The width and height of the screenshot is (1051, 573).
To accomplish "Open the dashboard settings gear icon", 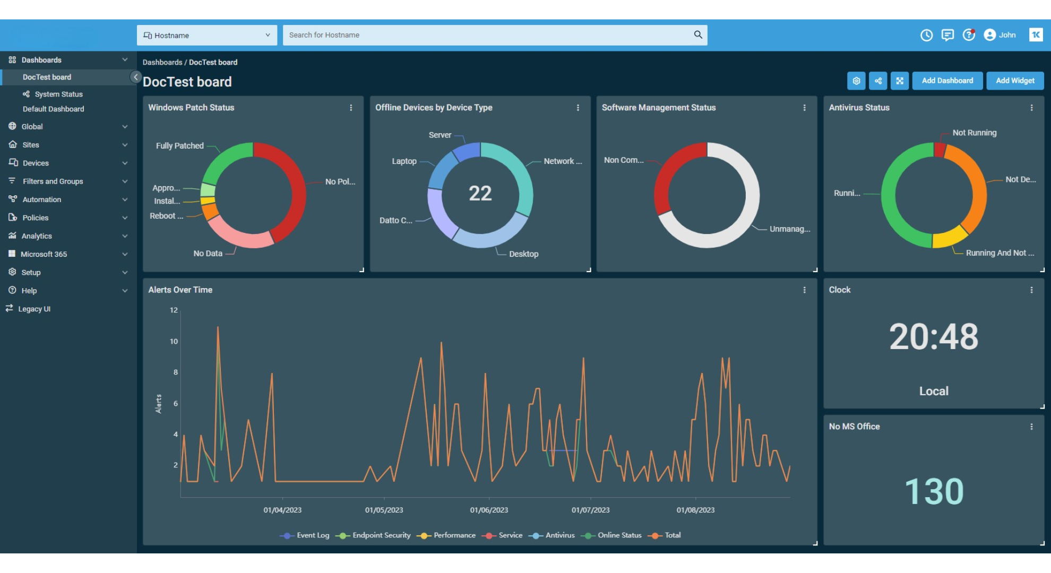I will click(x=856, y=81).
